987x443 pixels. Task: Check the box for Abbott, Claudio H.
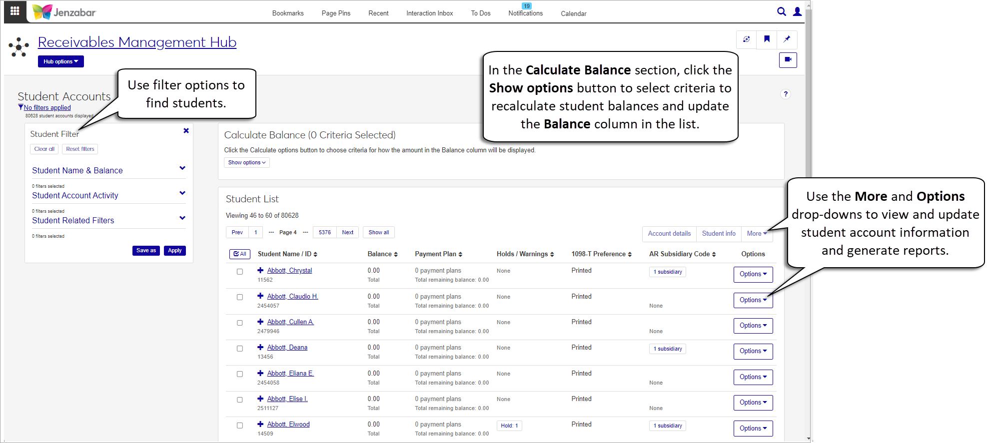(240, 297)
